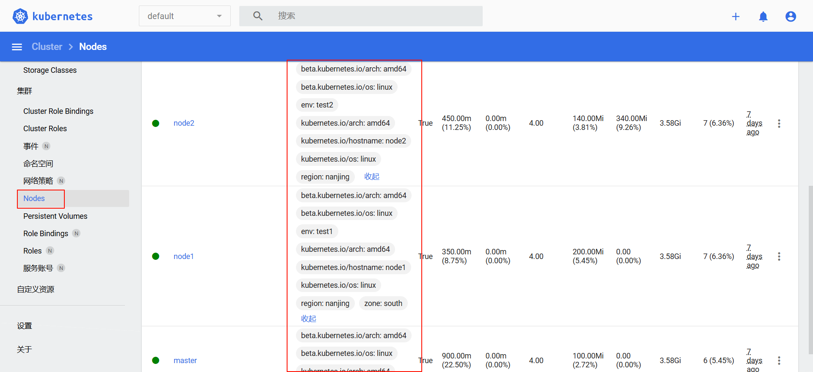
Task: Open master row actions menu
Action: click(779, 361)
